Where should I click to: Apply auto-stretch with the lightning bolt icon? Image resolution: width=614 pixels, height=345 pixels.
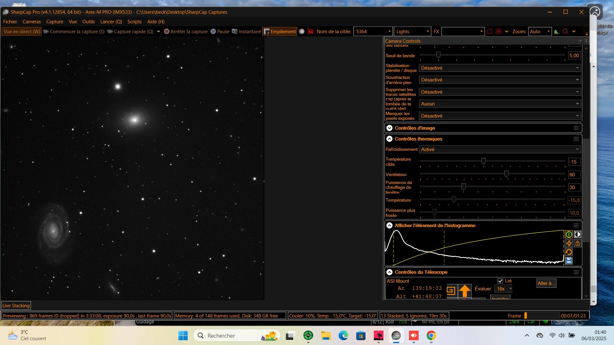[569, 243]
